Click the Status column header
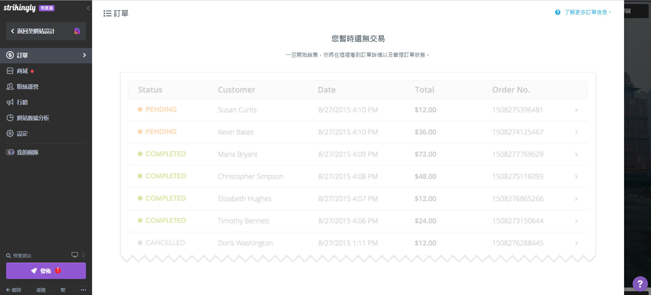The image size is (651, 295). click(150, 90)
